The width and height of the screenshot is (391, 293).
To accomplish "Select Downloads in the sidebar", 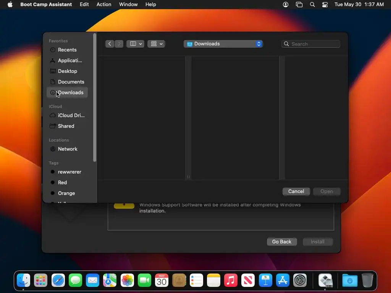I will pos(67,93).
